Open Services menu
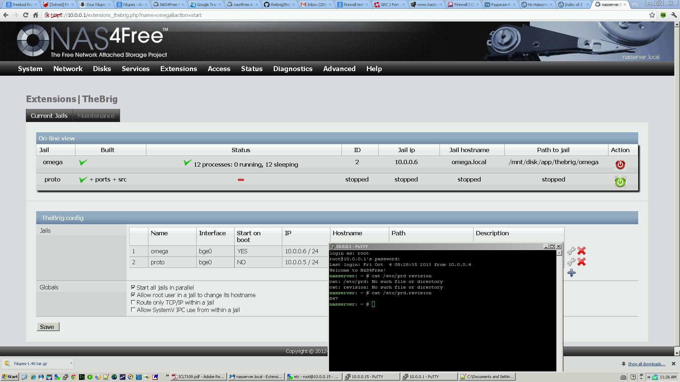 click(x=136, y=69)
